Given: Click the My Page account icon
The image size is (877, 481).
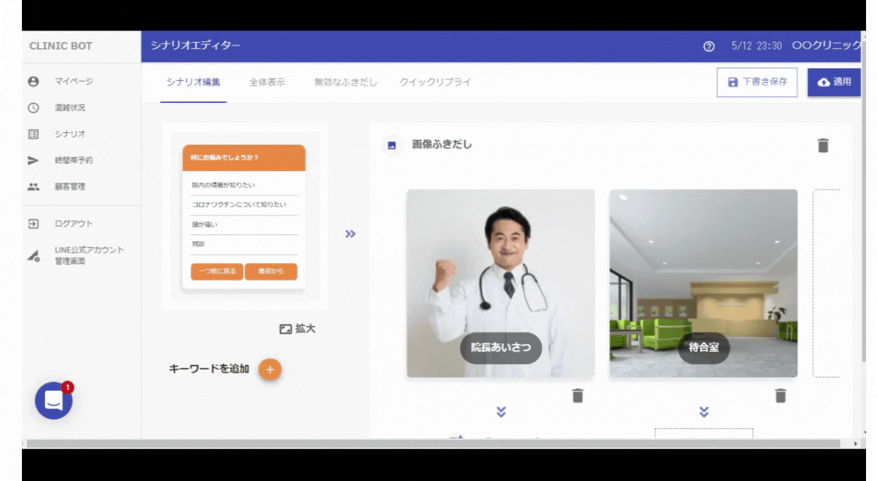Looking at the screenshot, I should point(33,81).
